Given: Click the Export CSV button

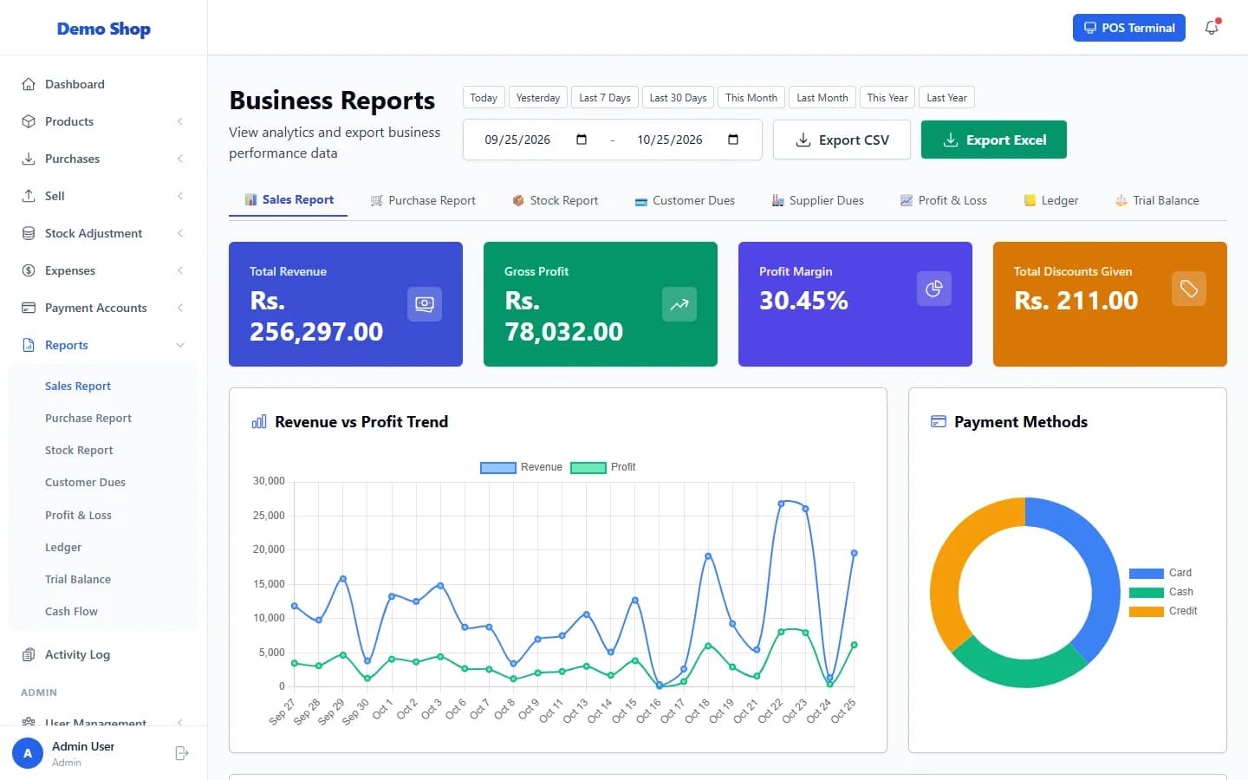Looking at the screenshot, I should [842, 140].
